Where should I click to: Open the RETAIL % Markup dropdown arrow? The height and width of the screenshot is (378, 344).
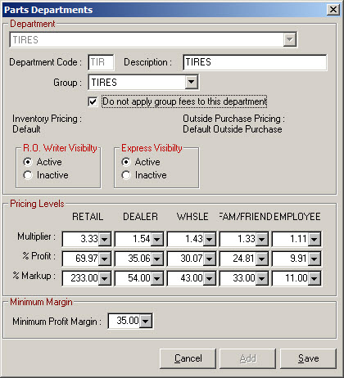[x=105, y=278]
